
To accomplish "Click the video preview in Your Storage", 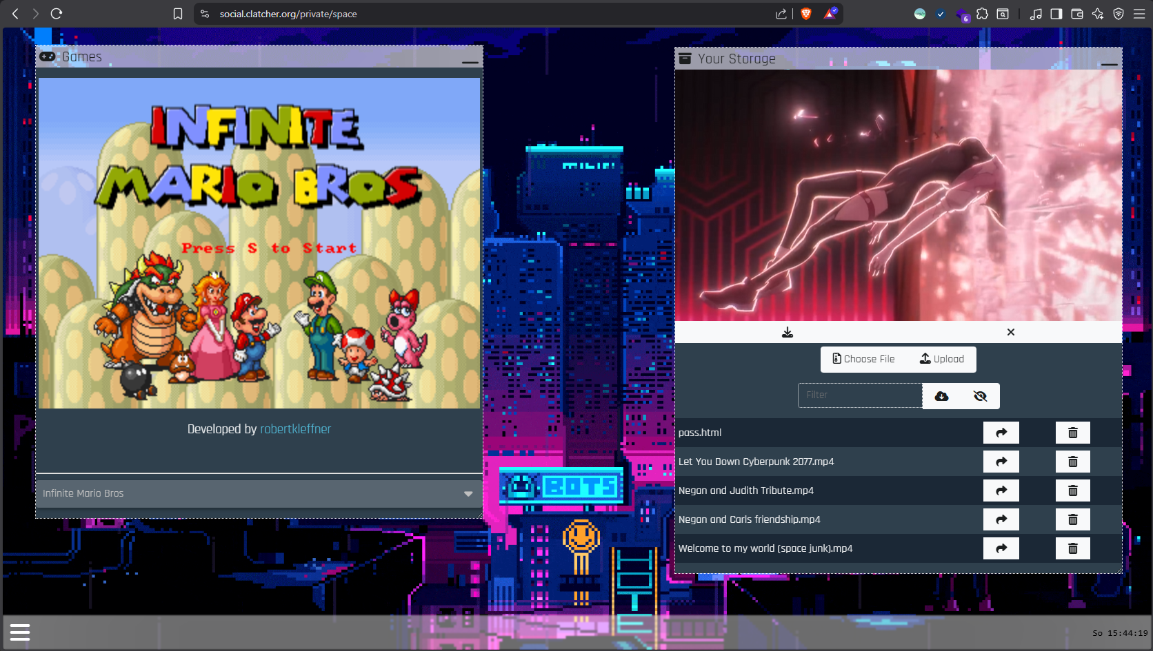I will click(x=899, y=195).
